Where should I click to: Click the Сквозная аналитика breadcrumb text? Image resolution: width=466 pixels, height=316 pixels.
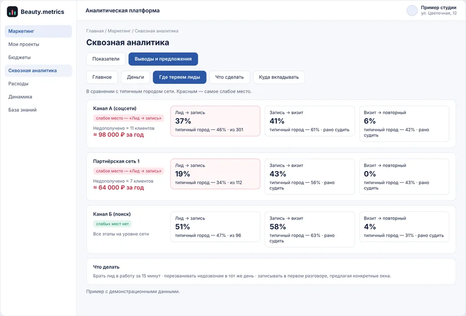click(x=156, y=31)
